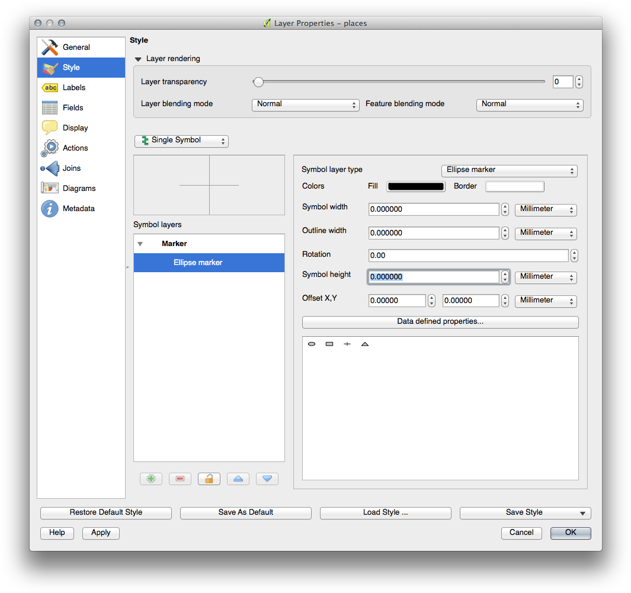The image size is (631, 593).
Task: Add a new symbol layer
Action: (150, 479)
